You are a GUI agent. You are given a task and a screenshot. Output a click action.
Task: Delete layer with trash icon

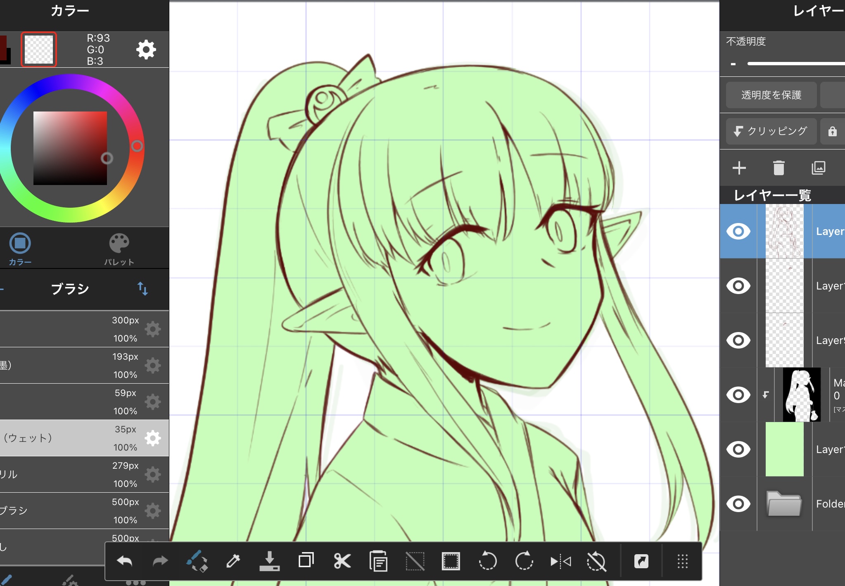coord(779,168)
